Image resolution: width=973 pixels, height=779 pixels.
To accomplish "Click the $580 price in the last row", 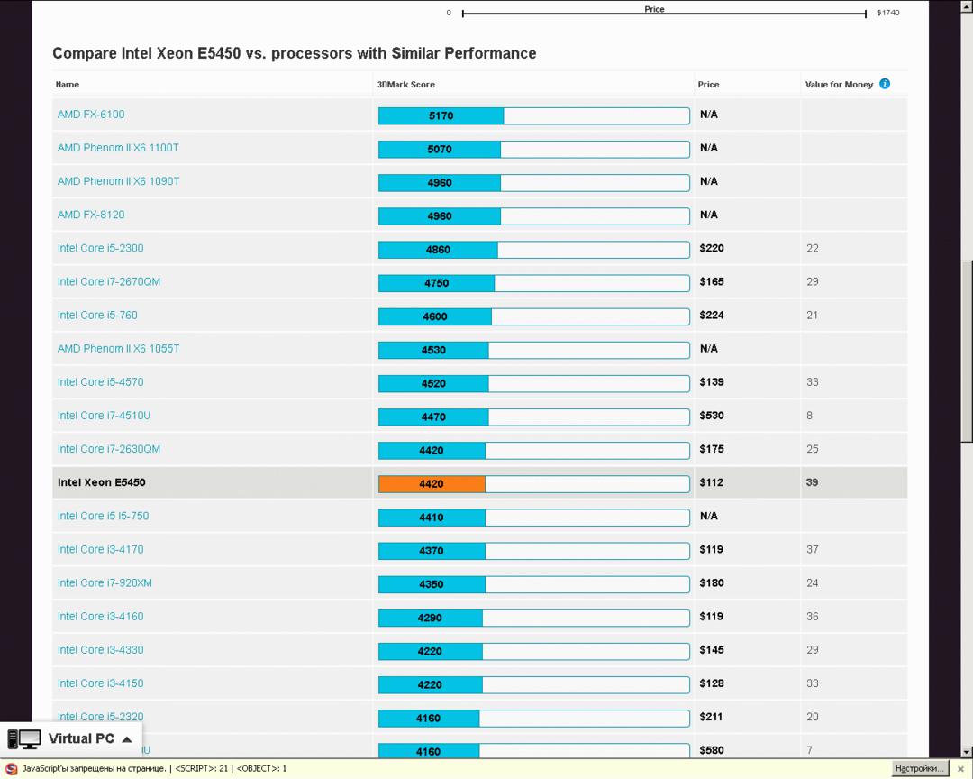I will click(711, 750).
